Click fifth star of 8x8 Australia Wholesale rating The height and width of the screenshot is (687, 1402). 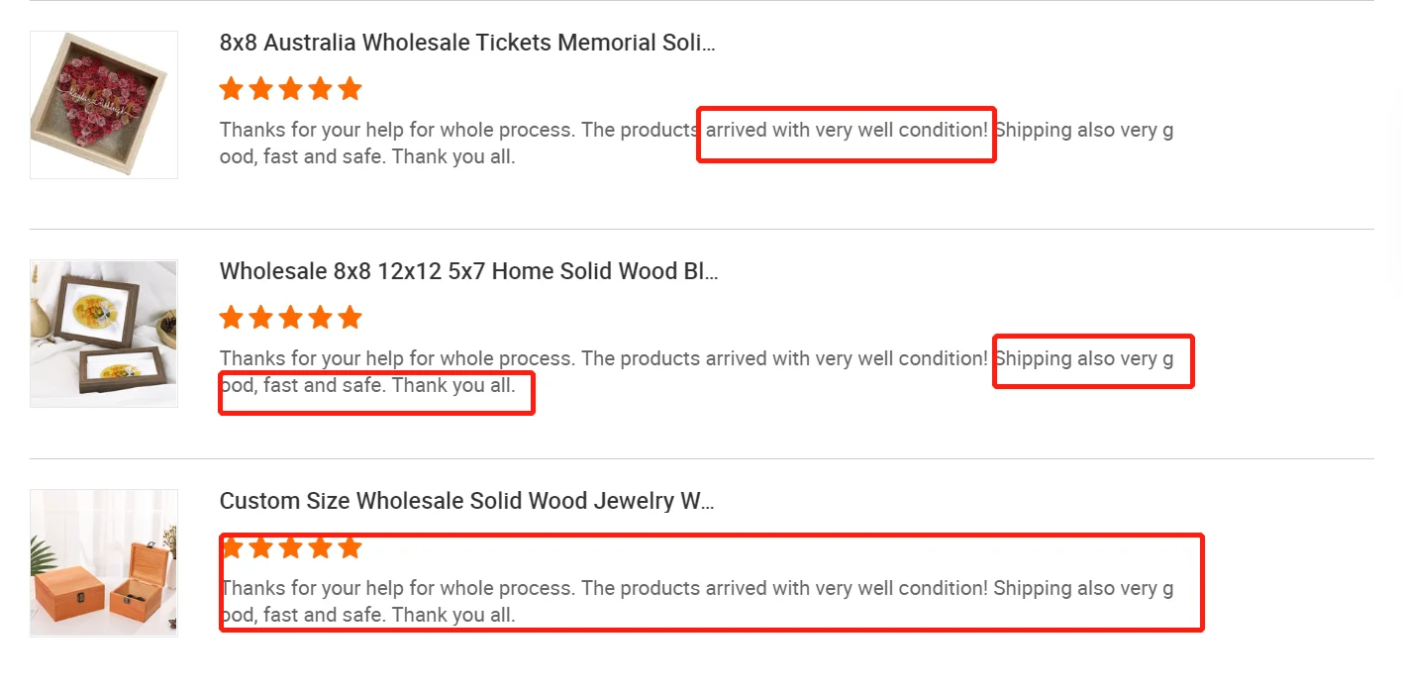(350, 89)
